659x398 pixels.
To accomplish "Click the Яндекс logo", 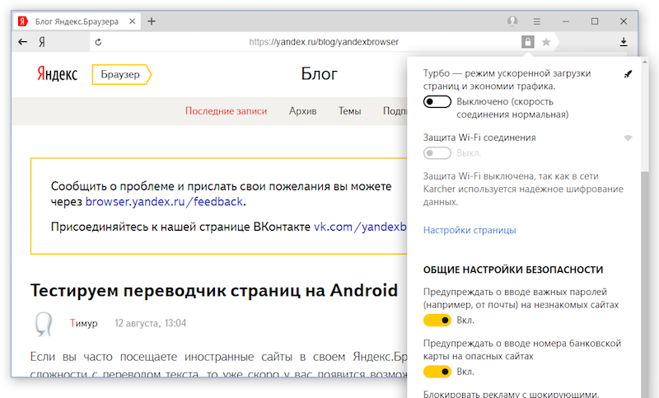I will click(57, 74).
